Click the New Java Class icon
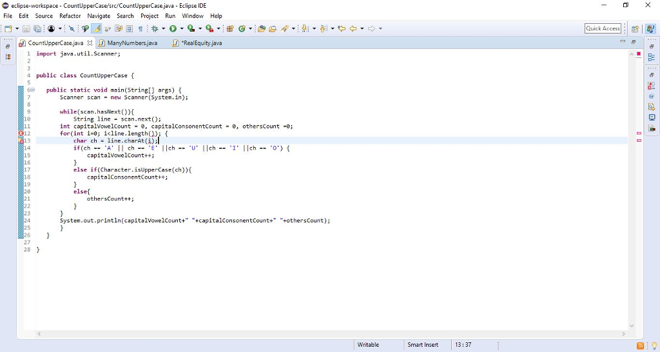 click(242, 28)
